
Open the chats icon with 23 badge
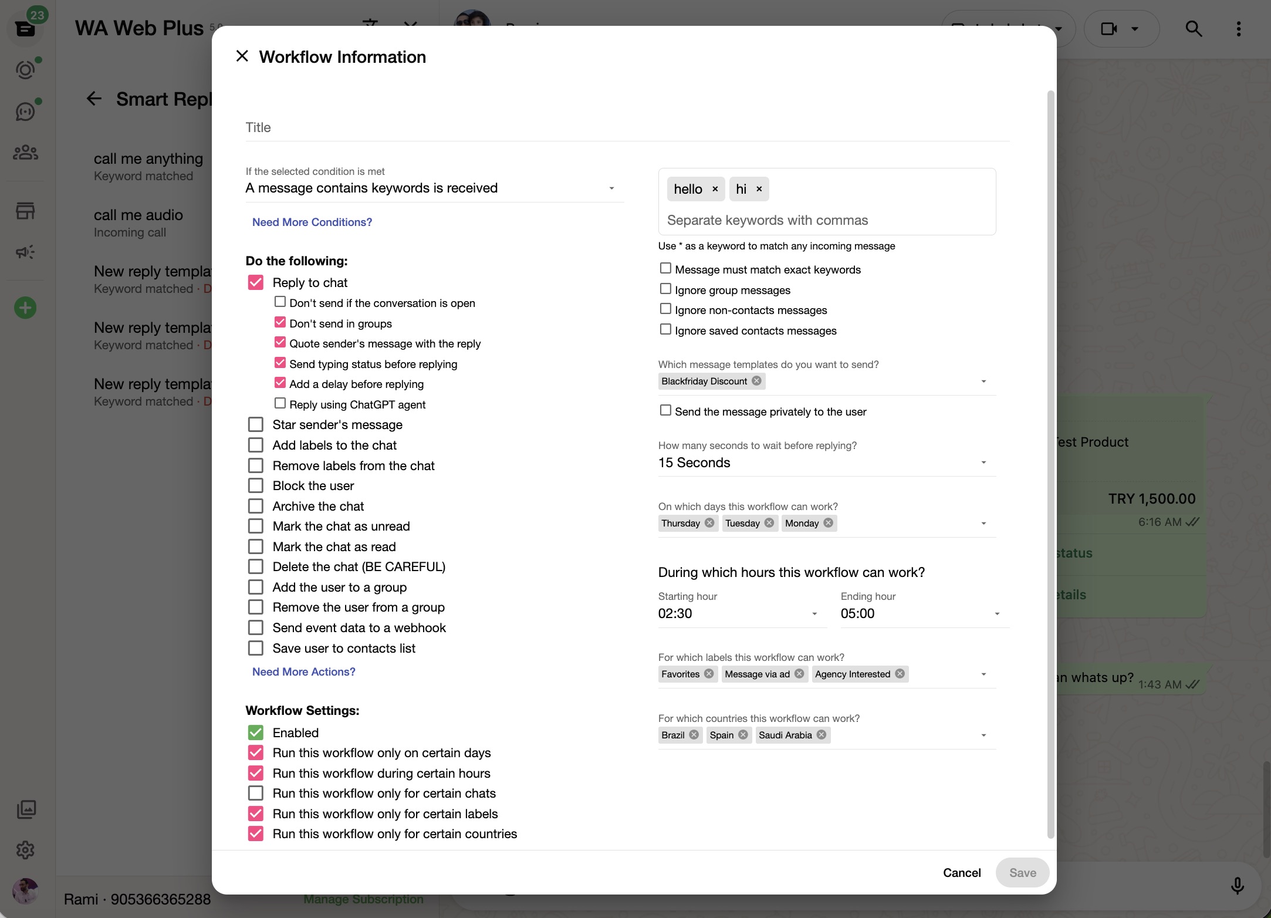[x=26, y=28]
